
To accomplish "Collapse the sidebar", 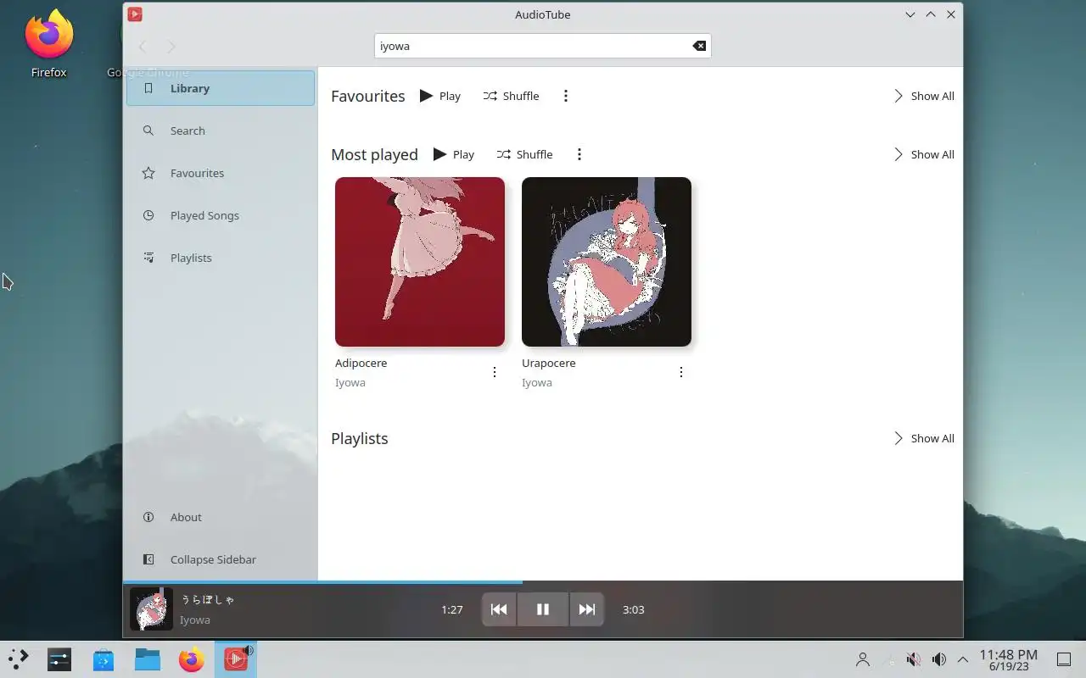I will (x=221, y=559).
